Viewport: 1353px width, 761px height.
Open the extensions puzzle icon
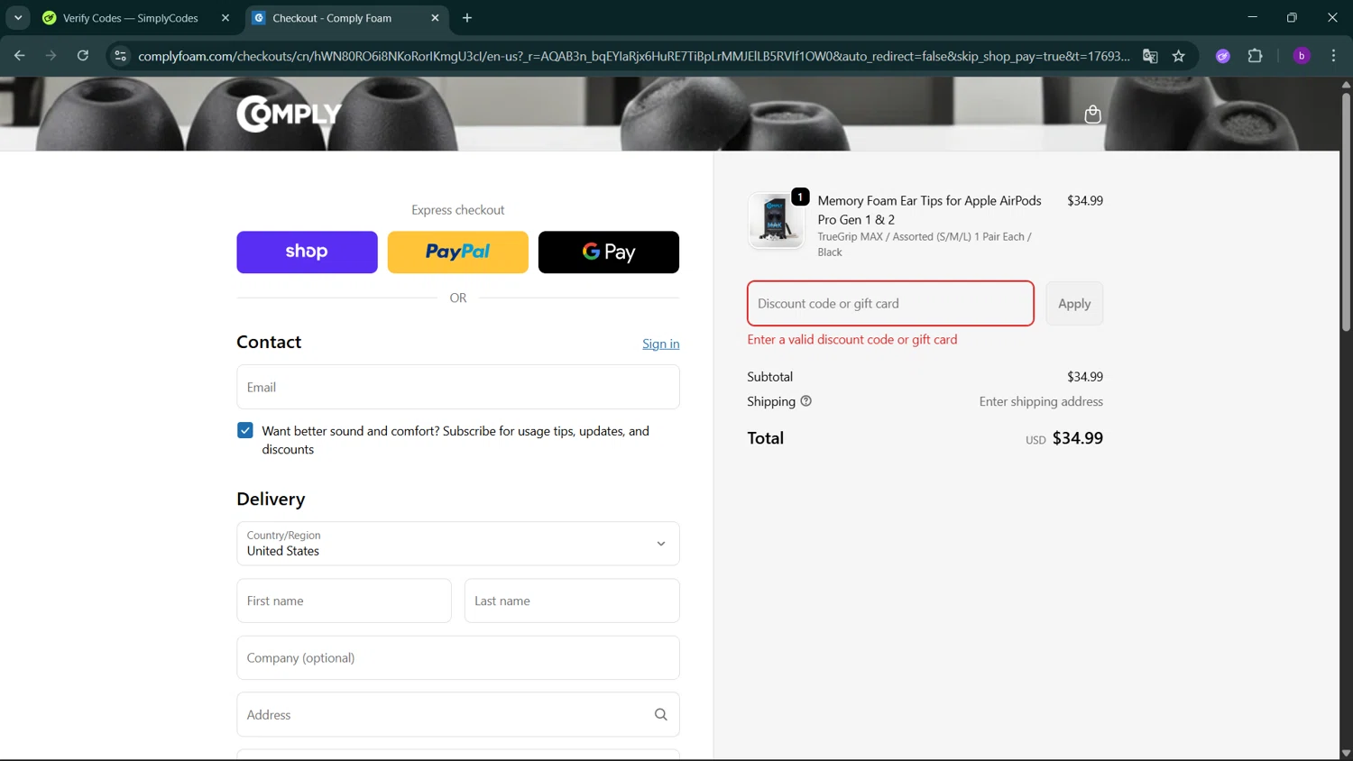(1255, 56)
